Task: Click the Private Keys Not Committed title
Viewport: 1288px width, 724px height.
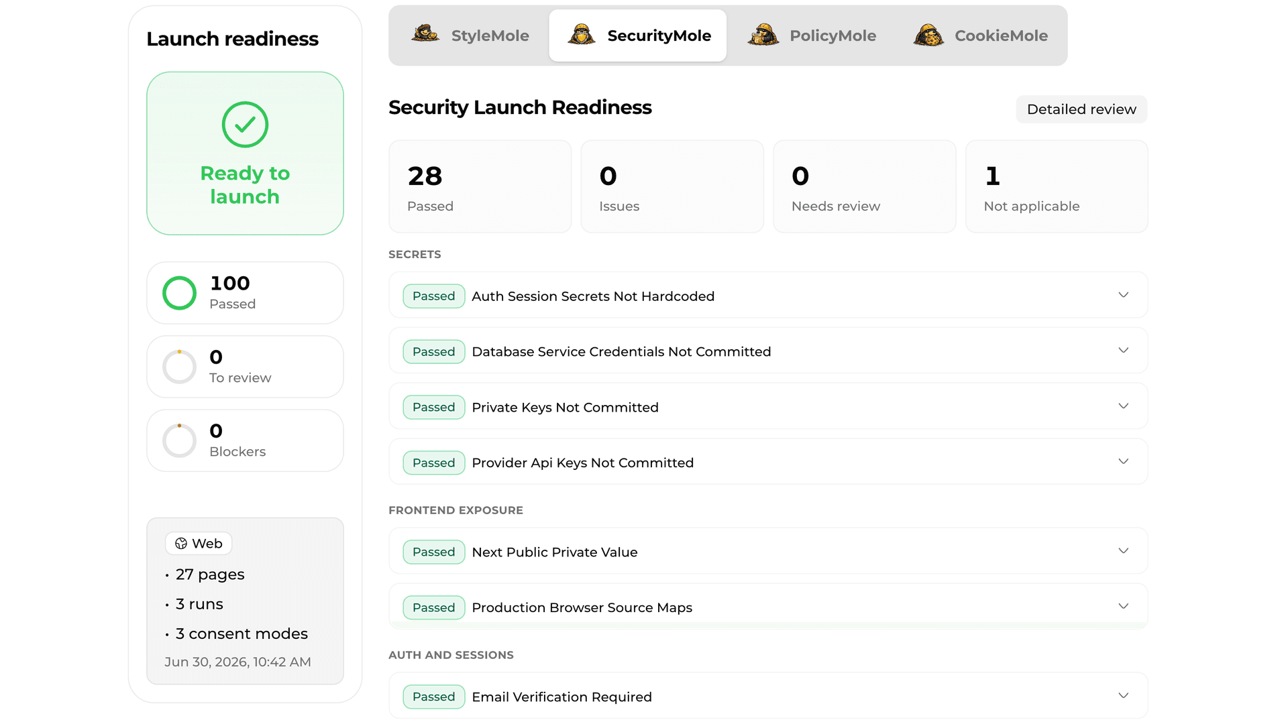Action: [x=565, y=408]
